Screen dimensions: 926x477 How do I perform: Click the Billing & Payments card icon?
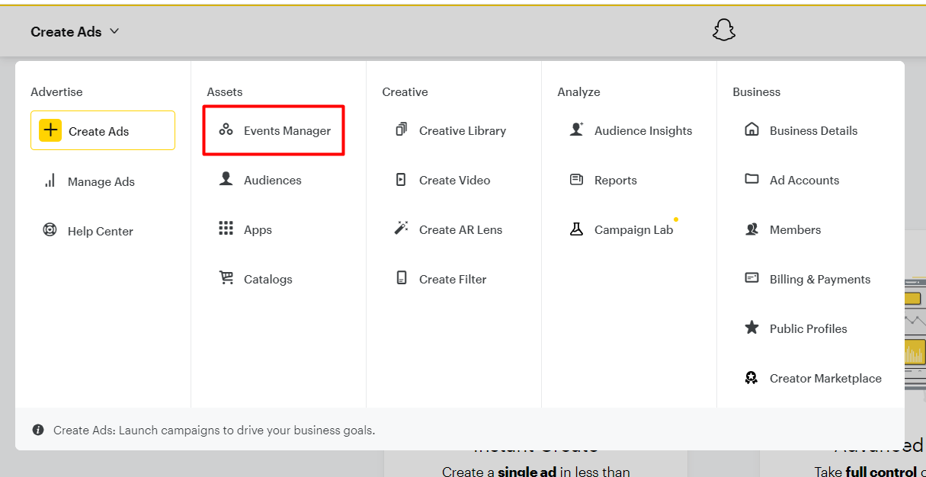click(x=751, y=278)
